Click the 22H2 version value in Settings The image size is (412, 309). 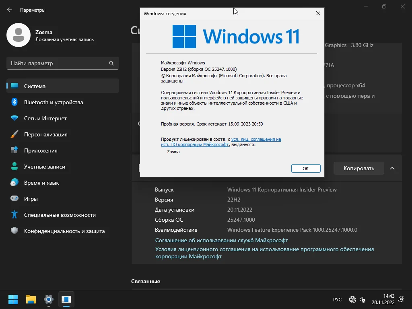tap(234, 200)
